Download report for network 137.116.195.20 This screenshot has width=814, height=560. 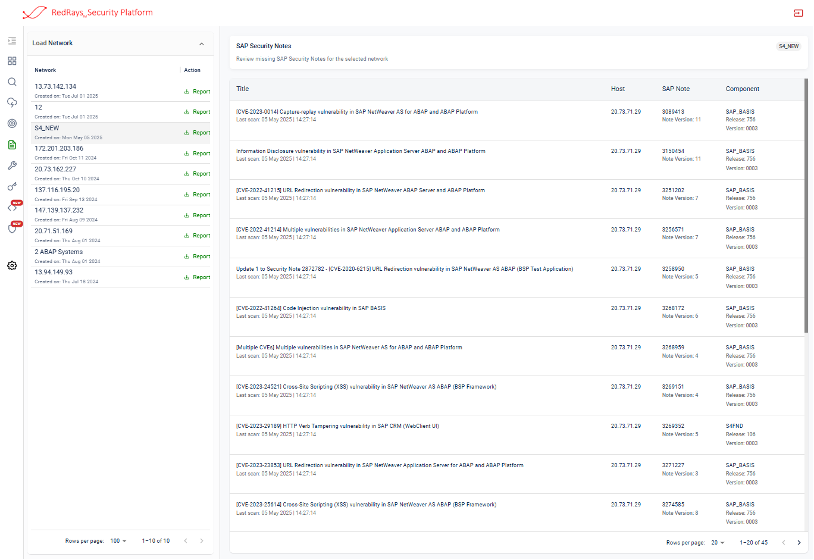[197, 195]
